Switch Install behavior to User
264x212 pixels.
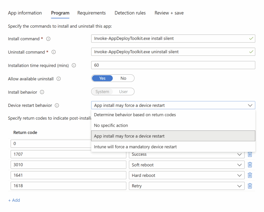[x=123, y=91]
